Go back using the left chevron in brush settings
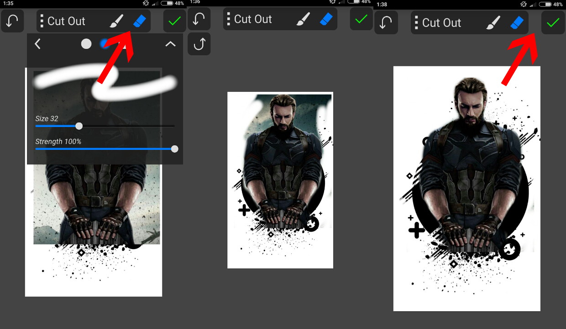The width and height of the screenshot is (566, 329). click(38, 44)
